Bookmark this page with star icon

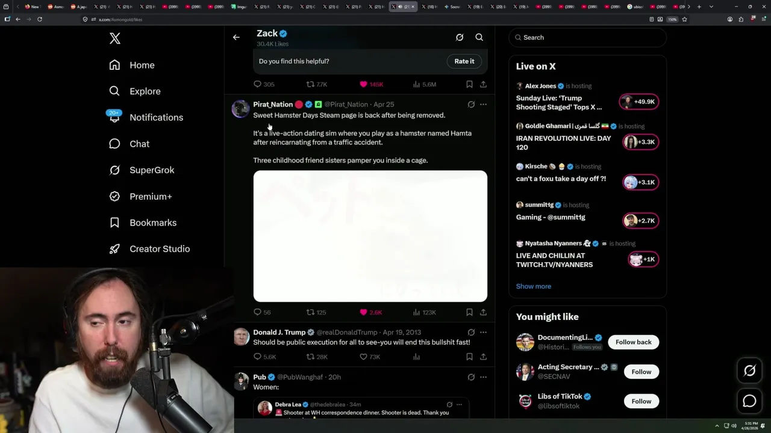(684, 19)
